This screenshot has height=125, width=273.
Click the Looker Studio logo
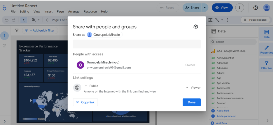click(x=4, y=8)
